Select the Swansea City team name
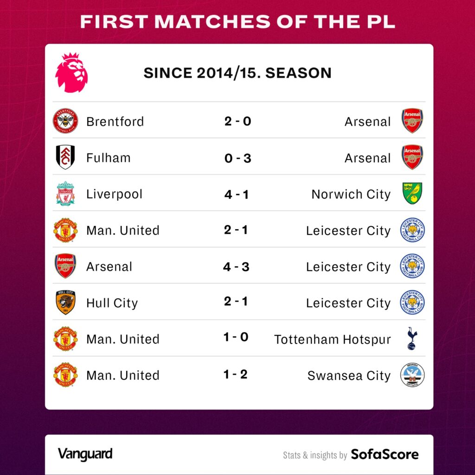This screenshot has width=475, height=475. pyautogui.click(x=349, y=376)
